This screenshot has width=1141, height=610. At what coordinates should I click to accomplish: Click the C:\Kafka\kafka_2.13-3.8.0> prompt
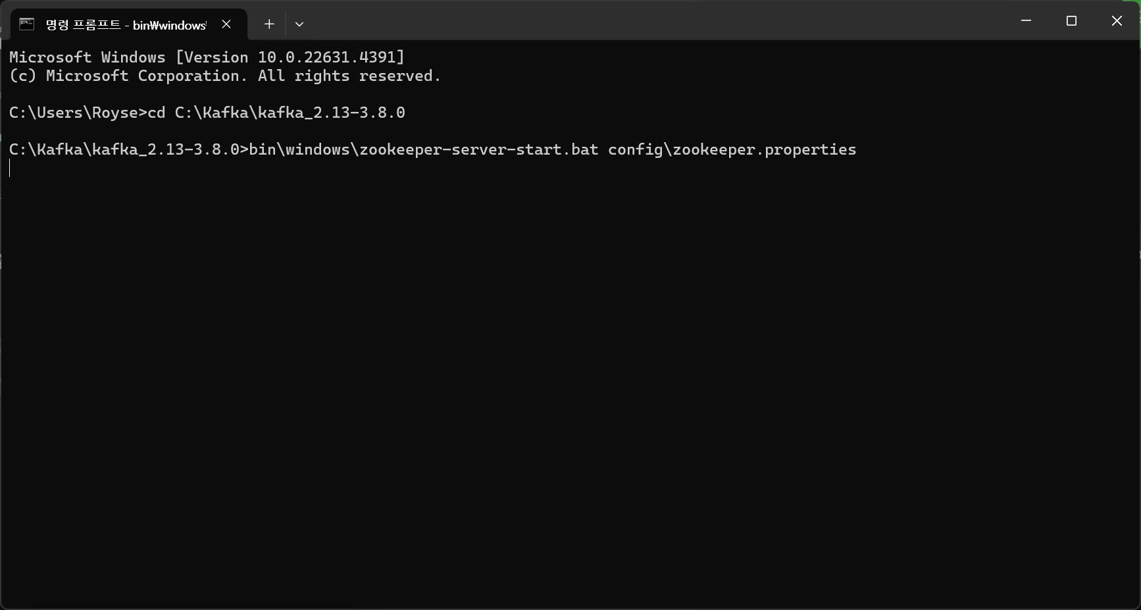point(129,149)
